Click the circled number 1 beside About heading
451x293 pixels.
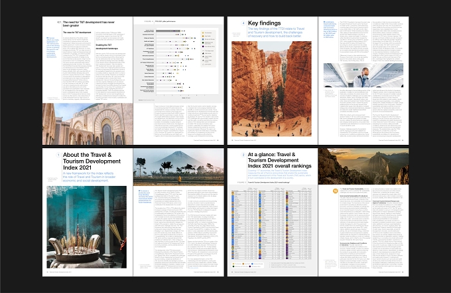point(58,155)
